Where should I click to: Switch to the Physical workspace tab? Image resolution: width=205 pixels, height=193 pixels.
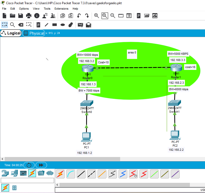pyautogui.click(x=34, y=33)
